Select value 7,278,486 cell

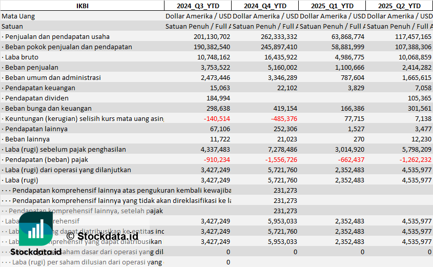[282, 149]
